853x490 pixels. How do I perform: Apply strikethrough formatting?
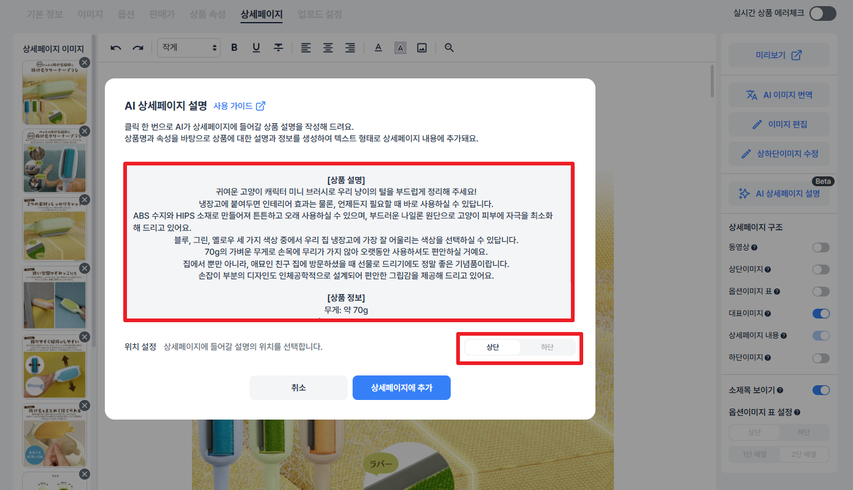278,47
